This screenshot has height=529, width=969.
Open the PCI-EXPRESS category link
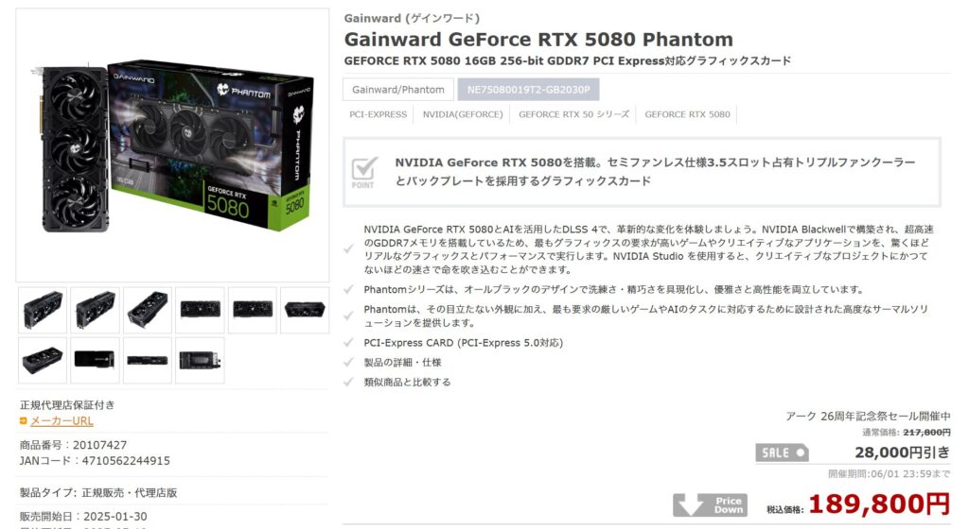tap(379, 114)
